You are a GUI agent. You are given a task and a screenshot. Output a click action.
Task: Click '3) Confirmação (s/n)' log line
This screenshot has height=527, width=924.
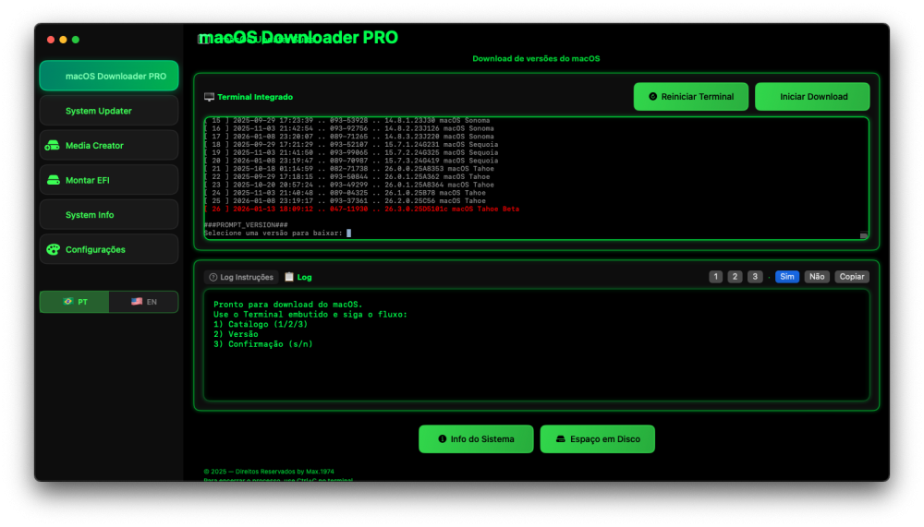[x=262, y=344]
